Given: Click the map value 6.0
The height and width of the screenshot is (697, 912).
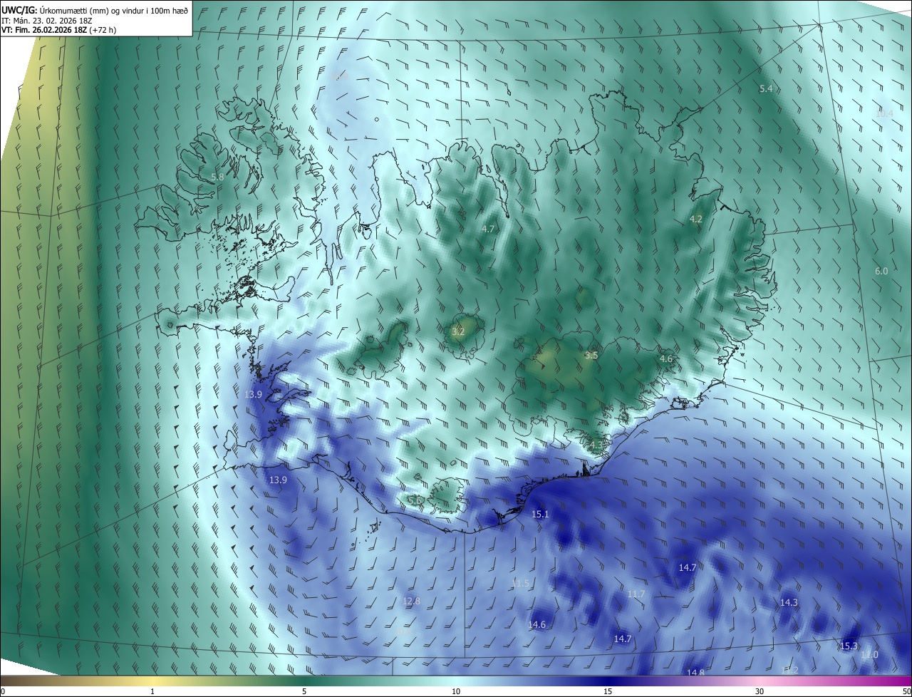Looking at the screenshot, I should click(881, 272).
